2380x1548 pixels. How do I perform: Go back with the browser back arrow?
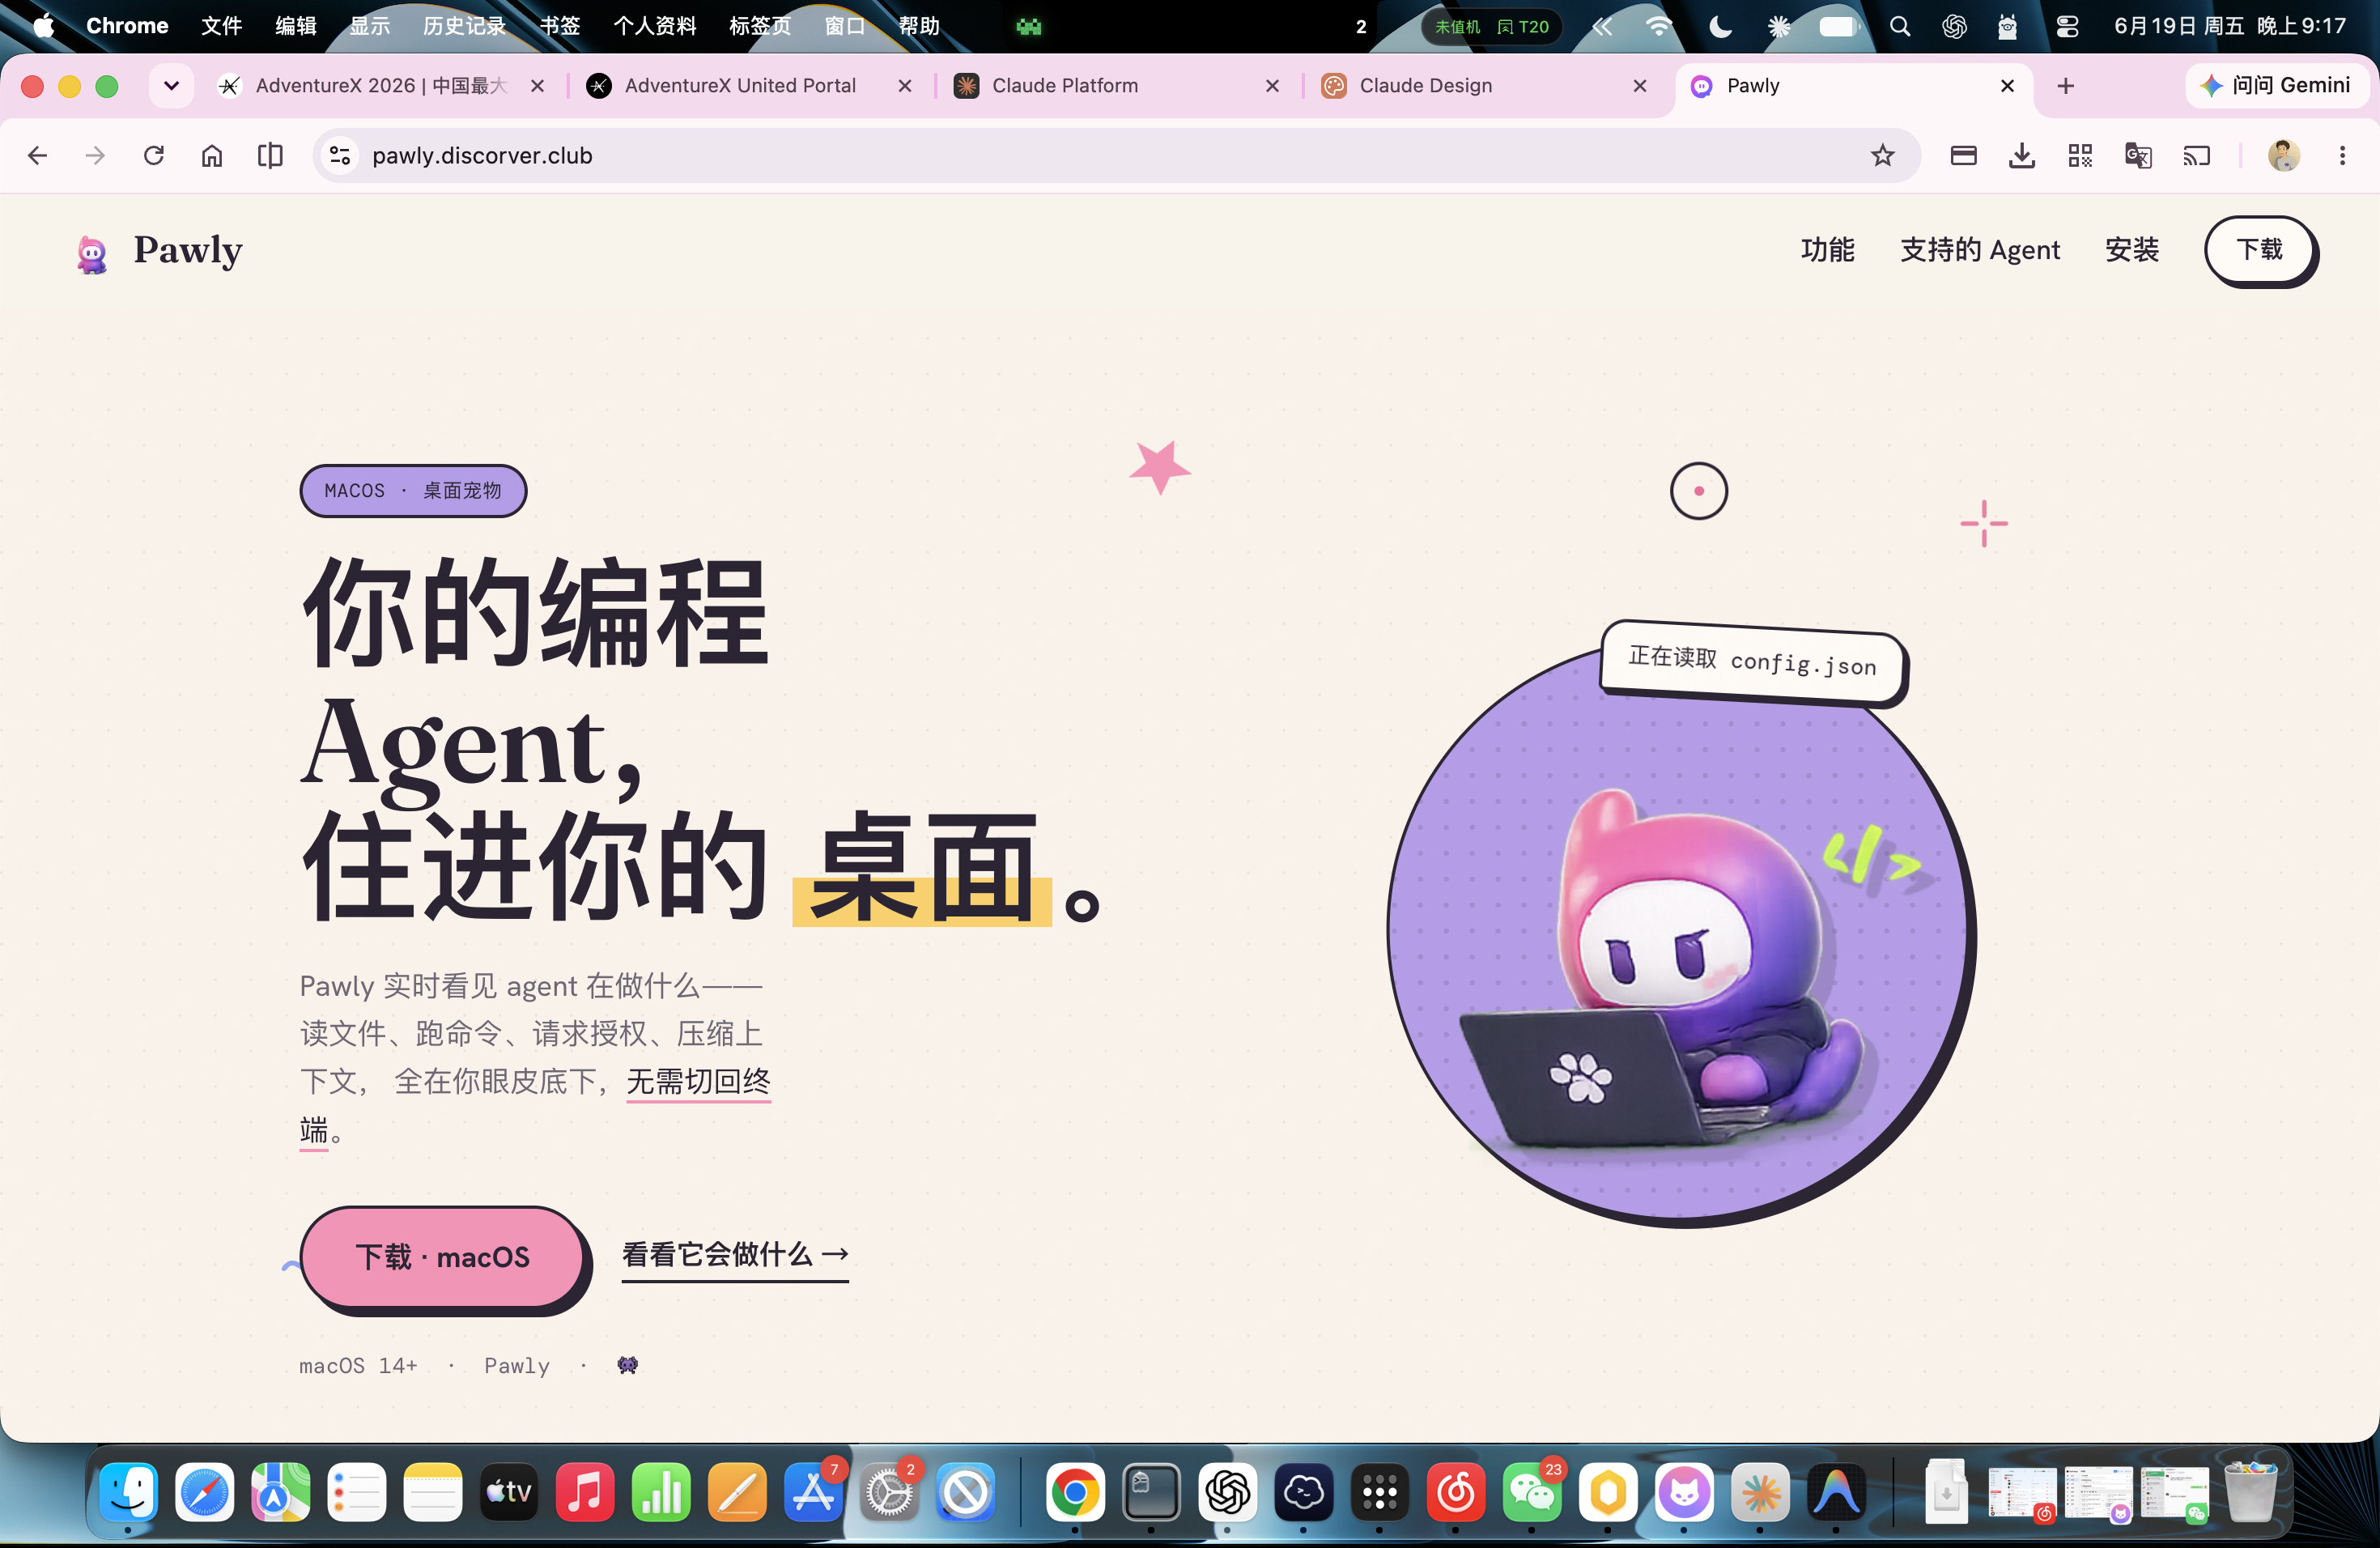37,155
